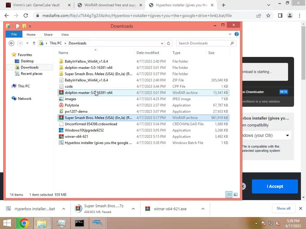Select the Polytoria application icon
The image size is (306, 229).
(61, 105)
